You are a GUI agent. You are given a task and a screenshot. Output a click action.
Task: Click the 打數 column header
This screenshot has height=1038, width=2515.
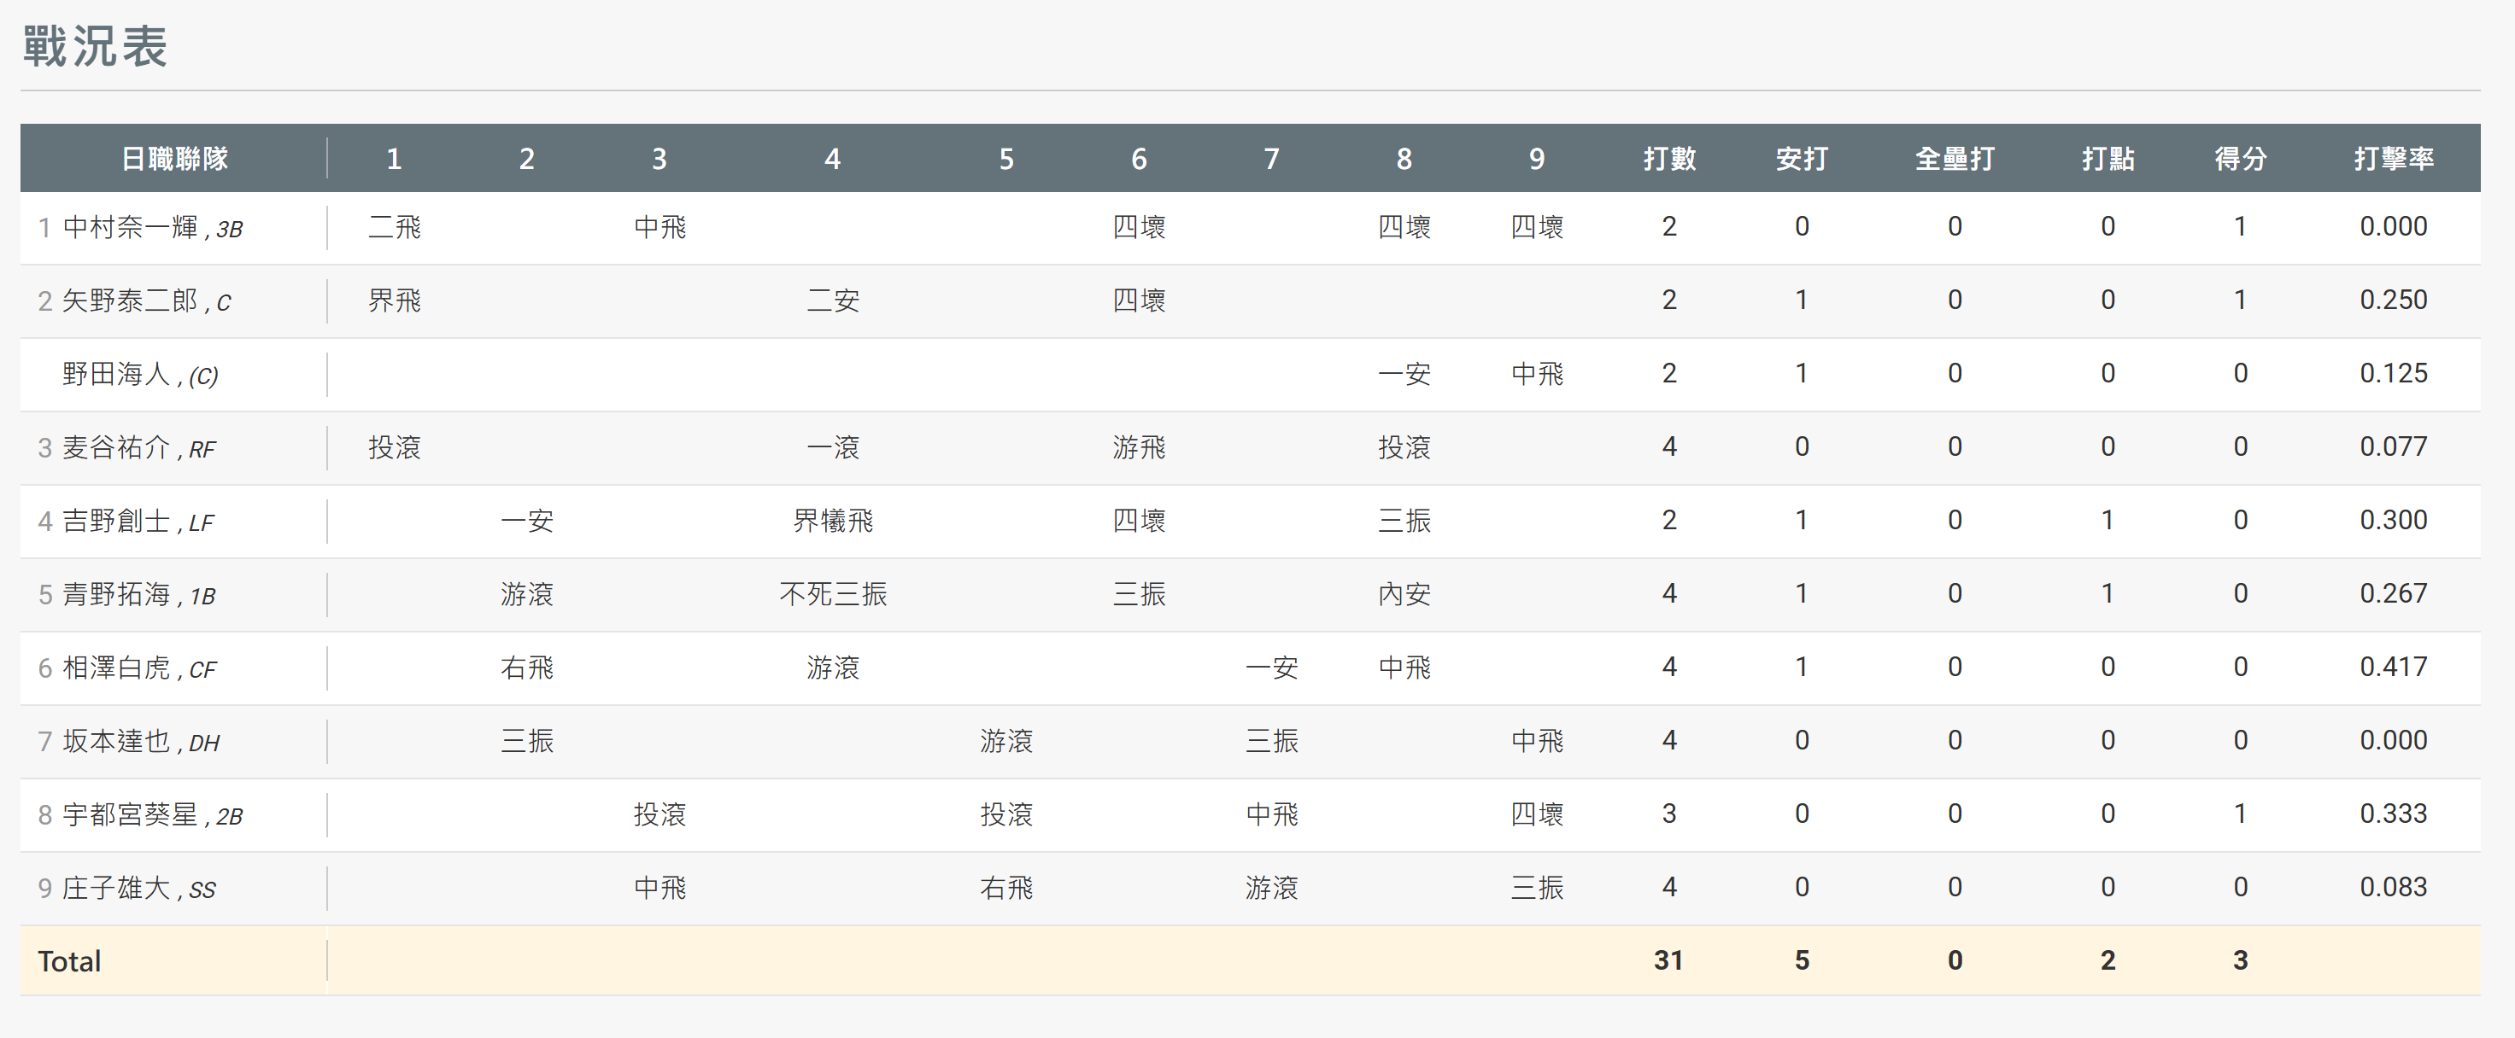(1668, 158)
